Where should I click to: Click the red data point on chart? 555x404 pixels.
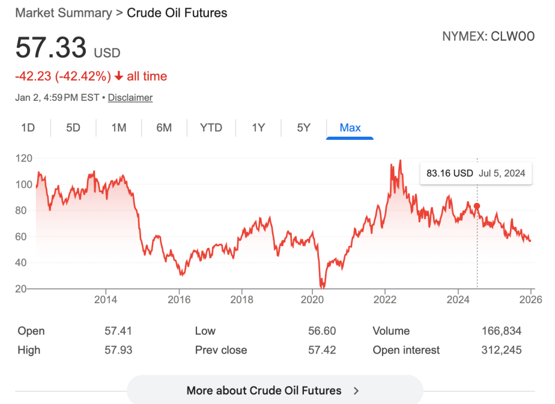(x=477, y=206)
